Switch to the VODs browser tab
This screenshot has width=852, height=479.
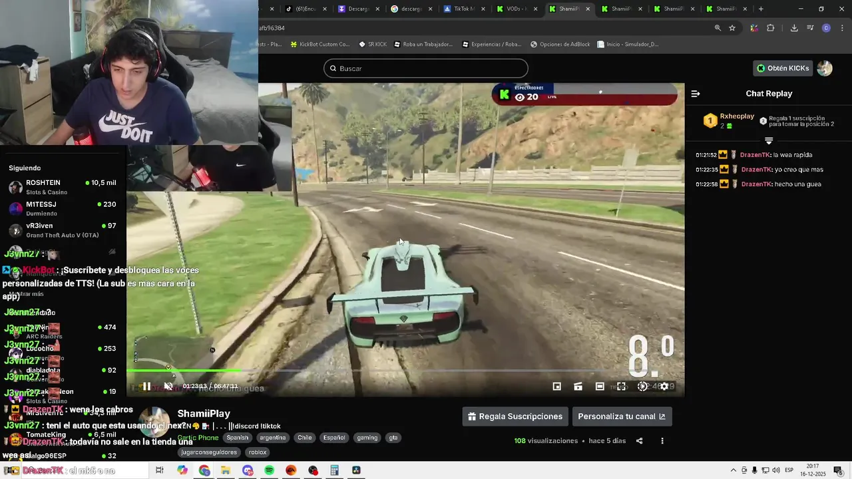point(516,9)
